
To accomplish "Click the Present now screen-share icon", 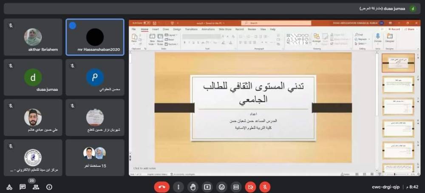I will [x=207, y=187].
